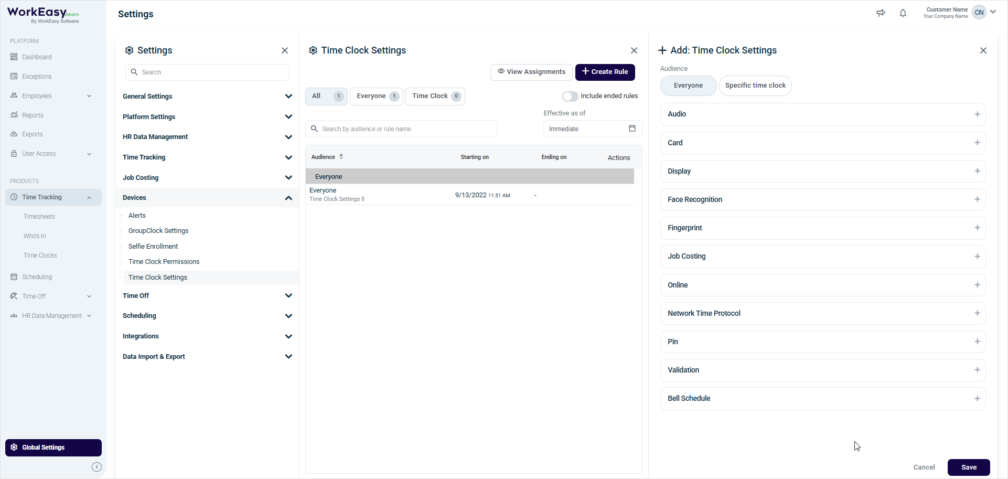1008x479 pixels.
Task: Close the Settings panel
Action: pyautogui.click(x=285, y=50)
